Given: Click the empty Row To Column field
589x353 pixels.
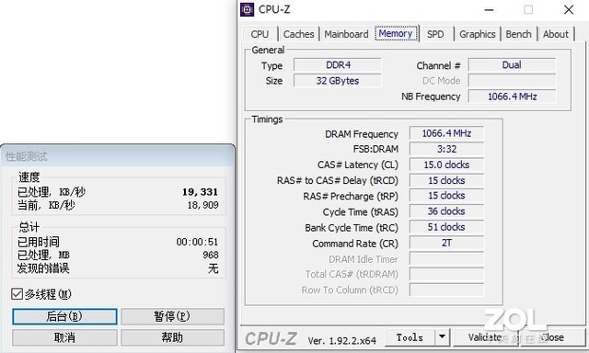Looking at the screenshot, I should click(446, 290).
